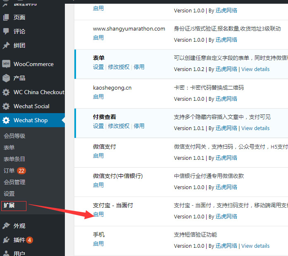Click 迅虎网络 link in 微信支付(中信银行) row

coord(226,187)
